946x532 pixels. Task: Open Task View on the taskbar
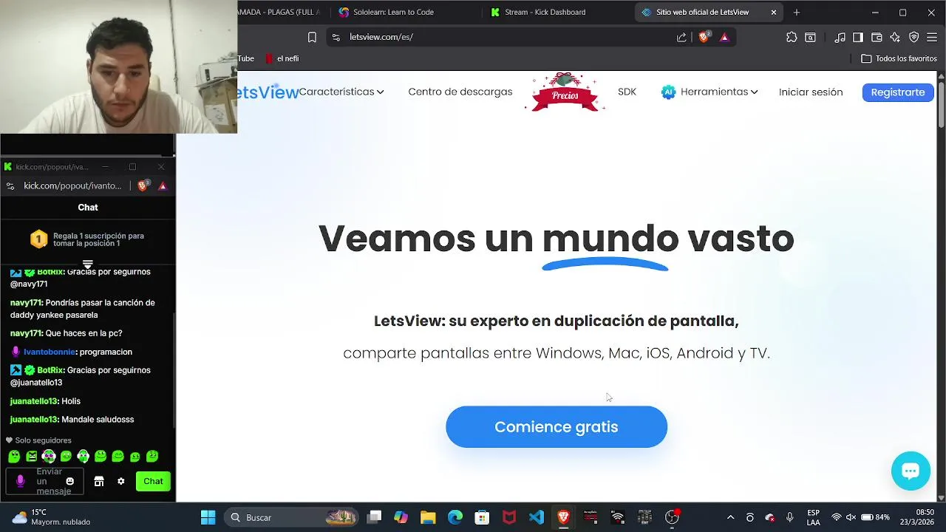(374, 517)
